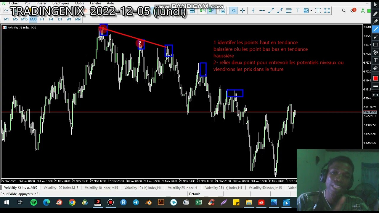Select the M30 timeframe button

[x=33, y=19]
